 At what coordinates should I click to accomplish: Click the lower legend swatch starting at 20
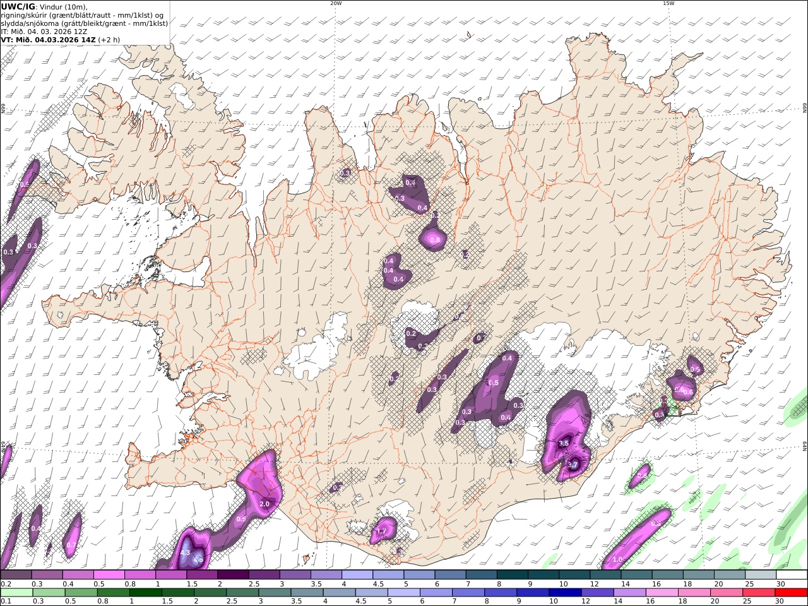725,593
